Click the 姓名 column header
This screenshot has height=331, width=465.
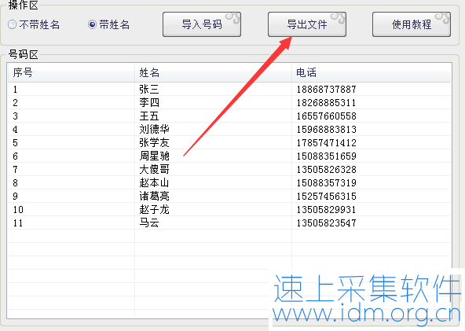click(213, 72)
